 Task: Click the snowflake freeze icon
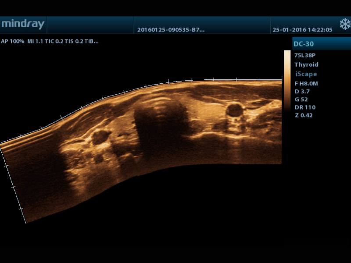344,24
